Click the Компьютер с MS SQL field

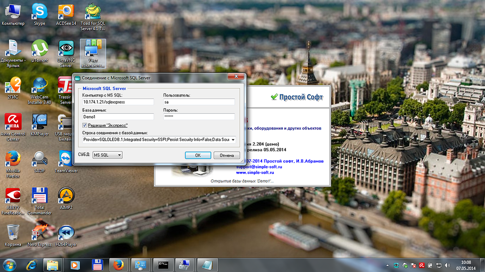(x=118, y=102)
